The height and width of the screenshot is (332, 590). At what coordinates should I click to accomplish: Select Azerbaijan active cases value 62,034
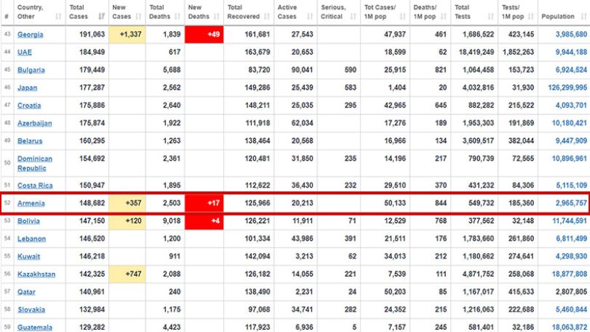click(302, 123)
